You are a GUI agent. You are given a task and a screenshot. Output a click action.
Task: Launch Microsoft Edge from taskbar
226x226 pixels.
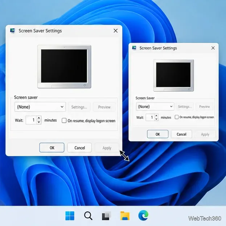point(143,215)
